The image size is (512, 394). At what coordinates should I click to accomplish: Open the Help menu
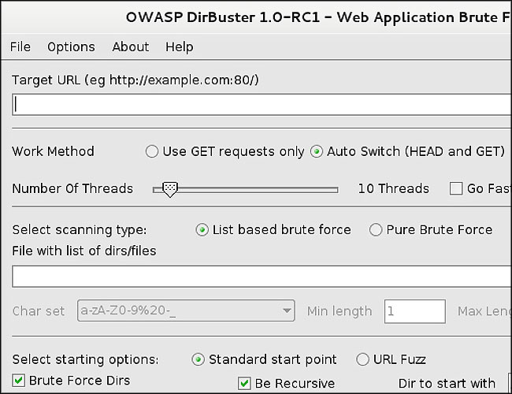(180, 47)
